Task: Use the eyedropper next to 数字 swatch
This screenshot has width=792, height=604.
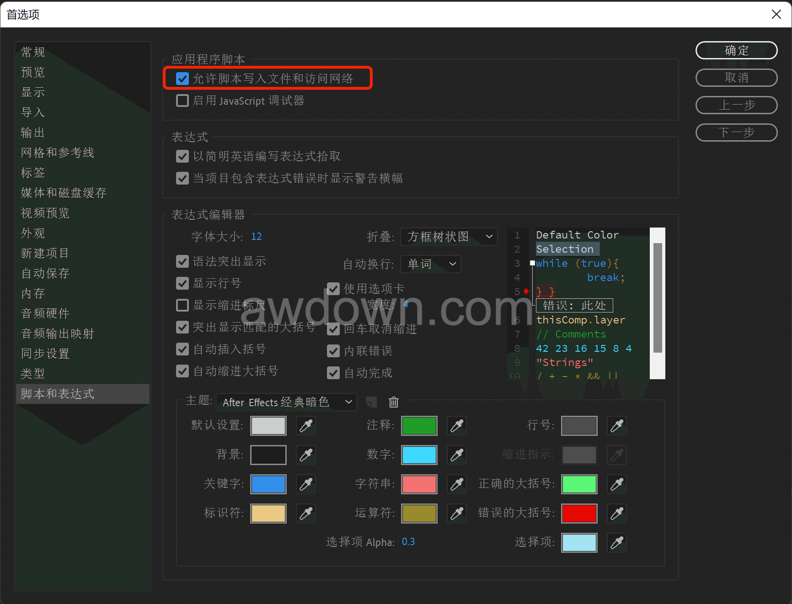Action: tap(457, 455)
